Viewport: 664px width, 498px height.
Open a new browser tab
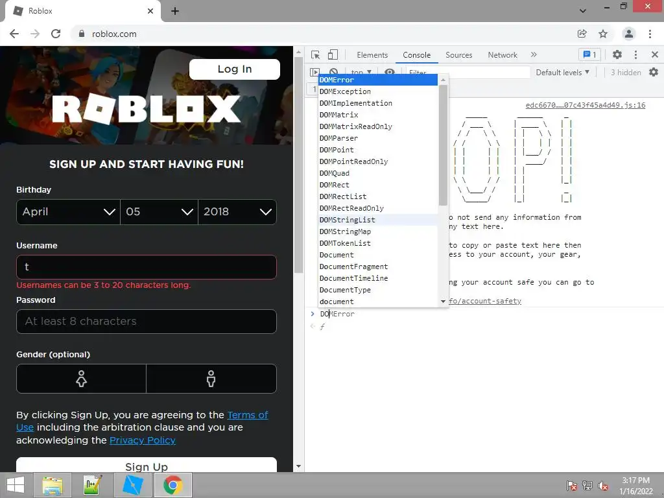(175, 11)
